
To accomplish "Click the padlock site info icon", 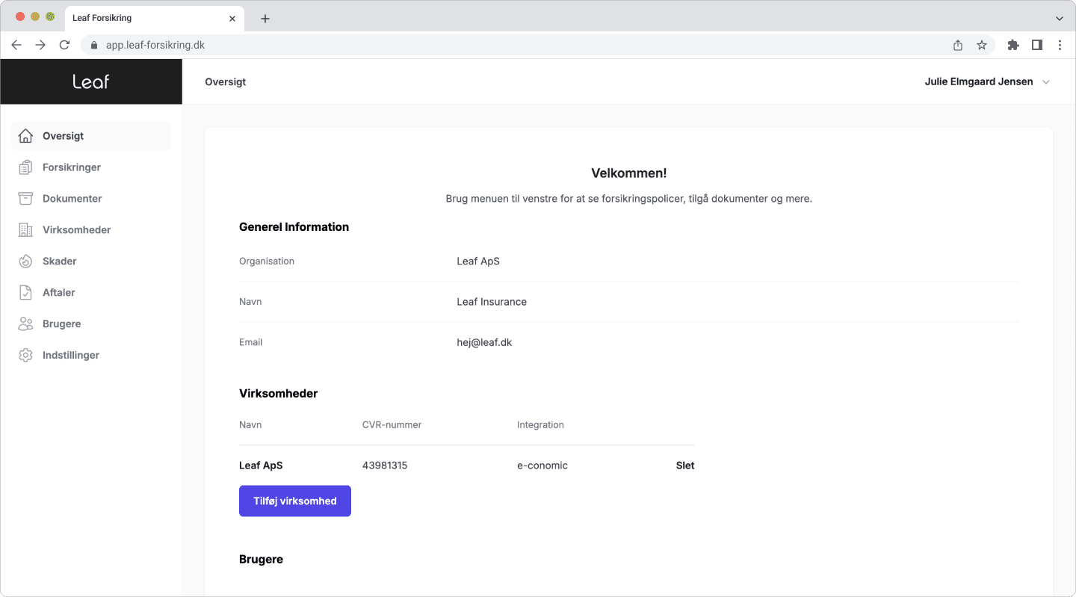I will coord(93,45).
